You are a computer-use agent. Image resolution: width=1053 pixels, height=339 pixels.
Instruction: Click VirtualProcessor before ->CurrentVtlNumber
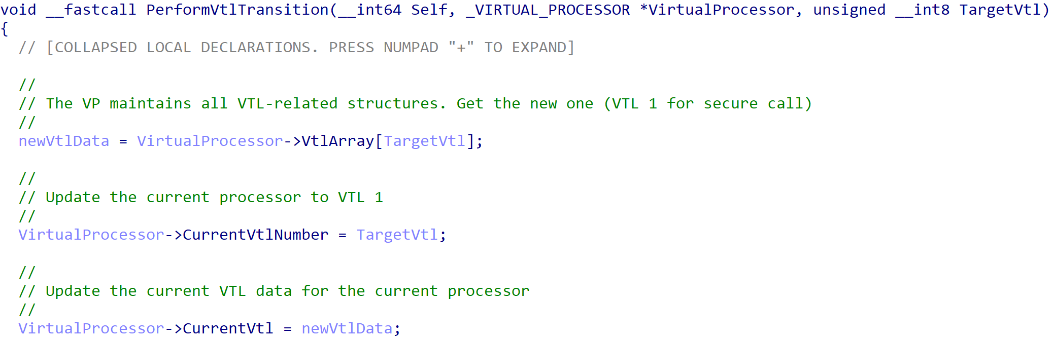coord(91,235)
